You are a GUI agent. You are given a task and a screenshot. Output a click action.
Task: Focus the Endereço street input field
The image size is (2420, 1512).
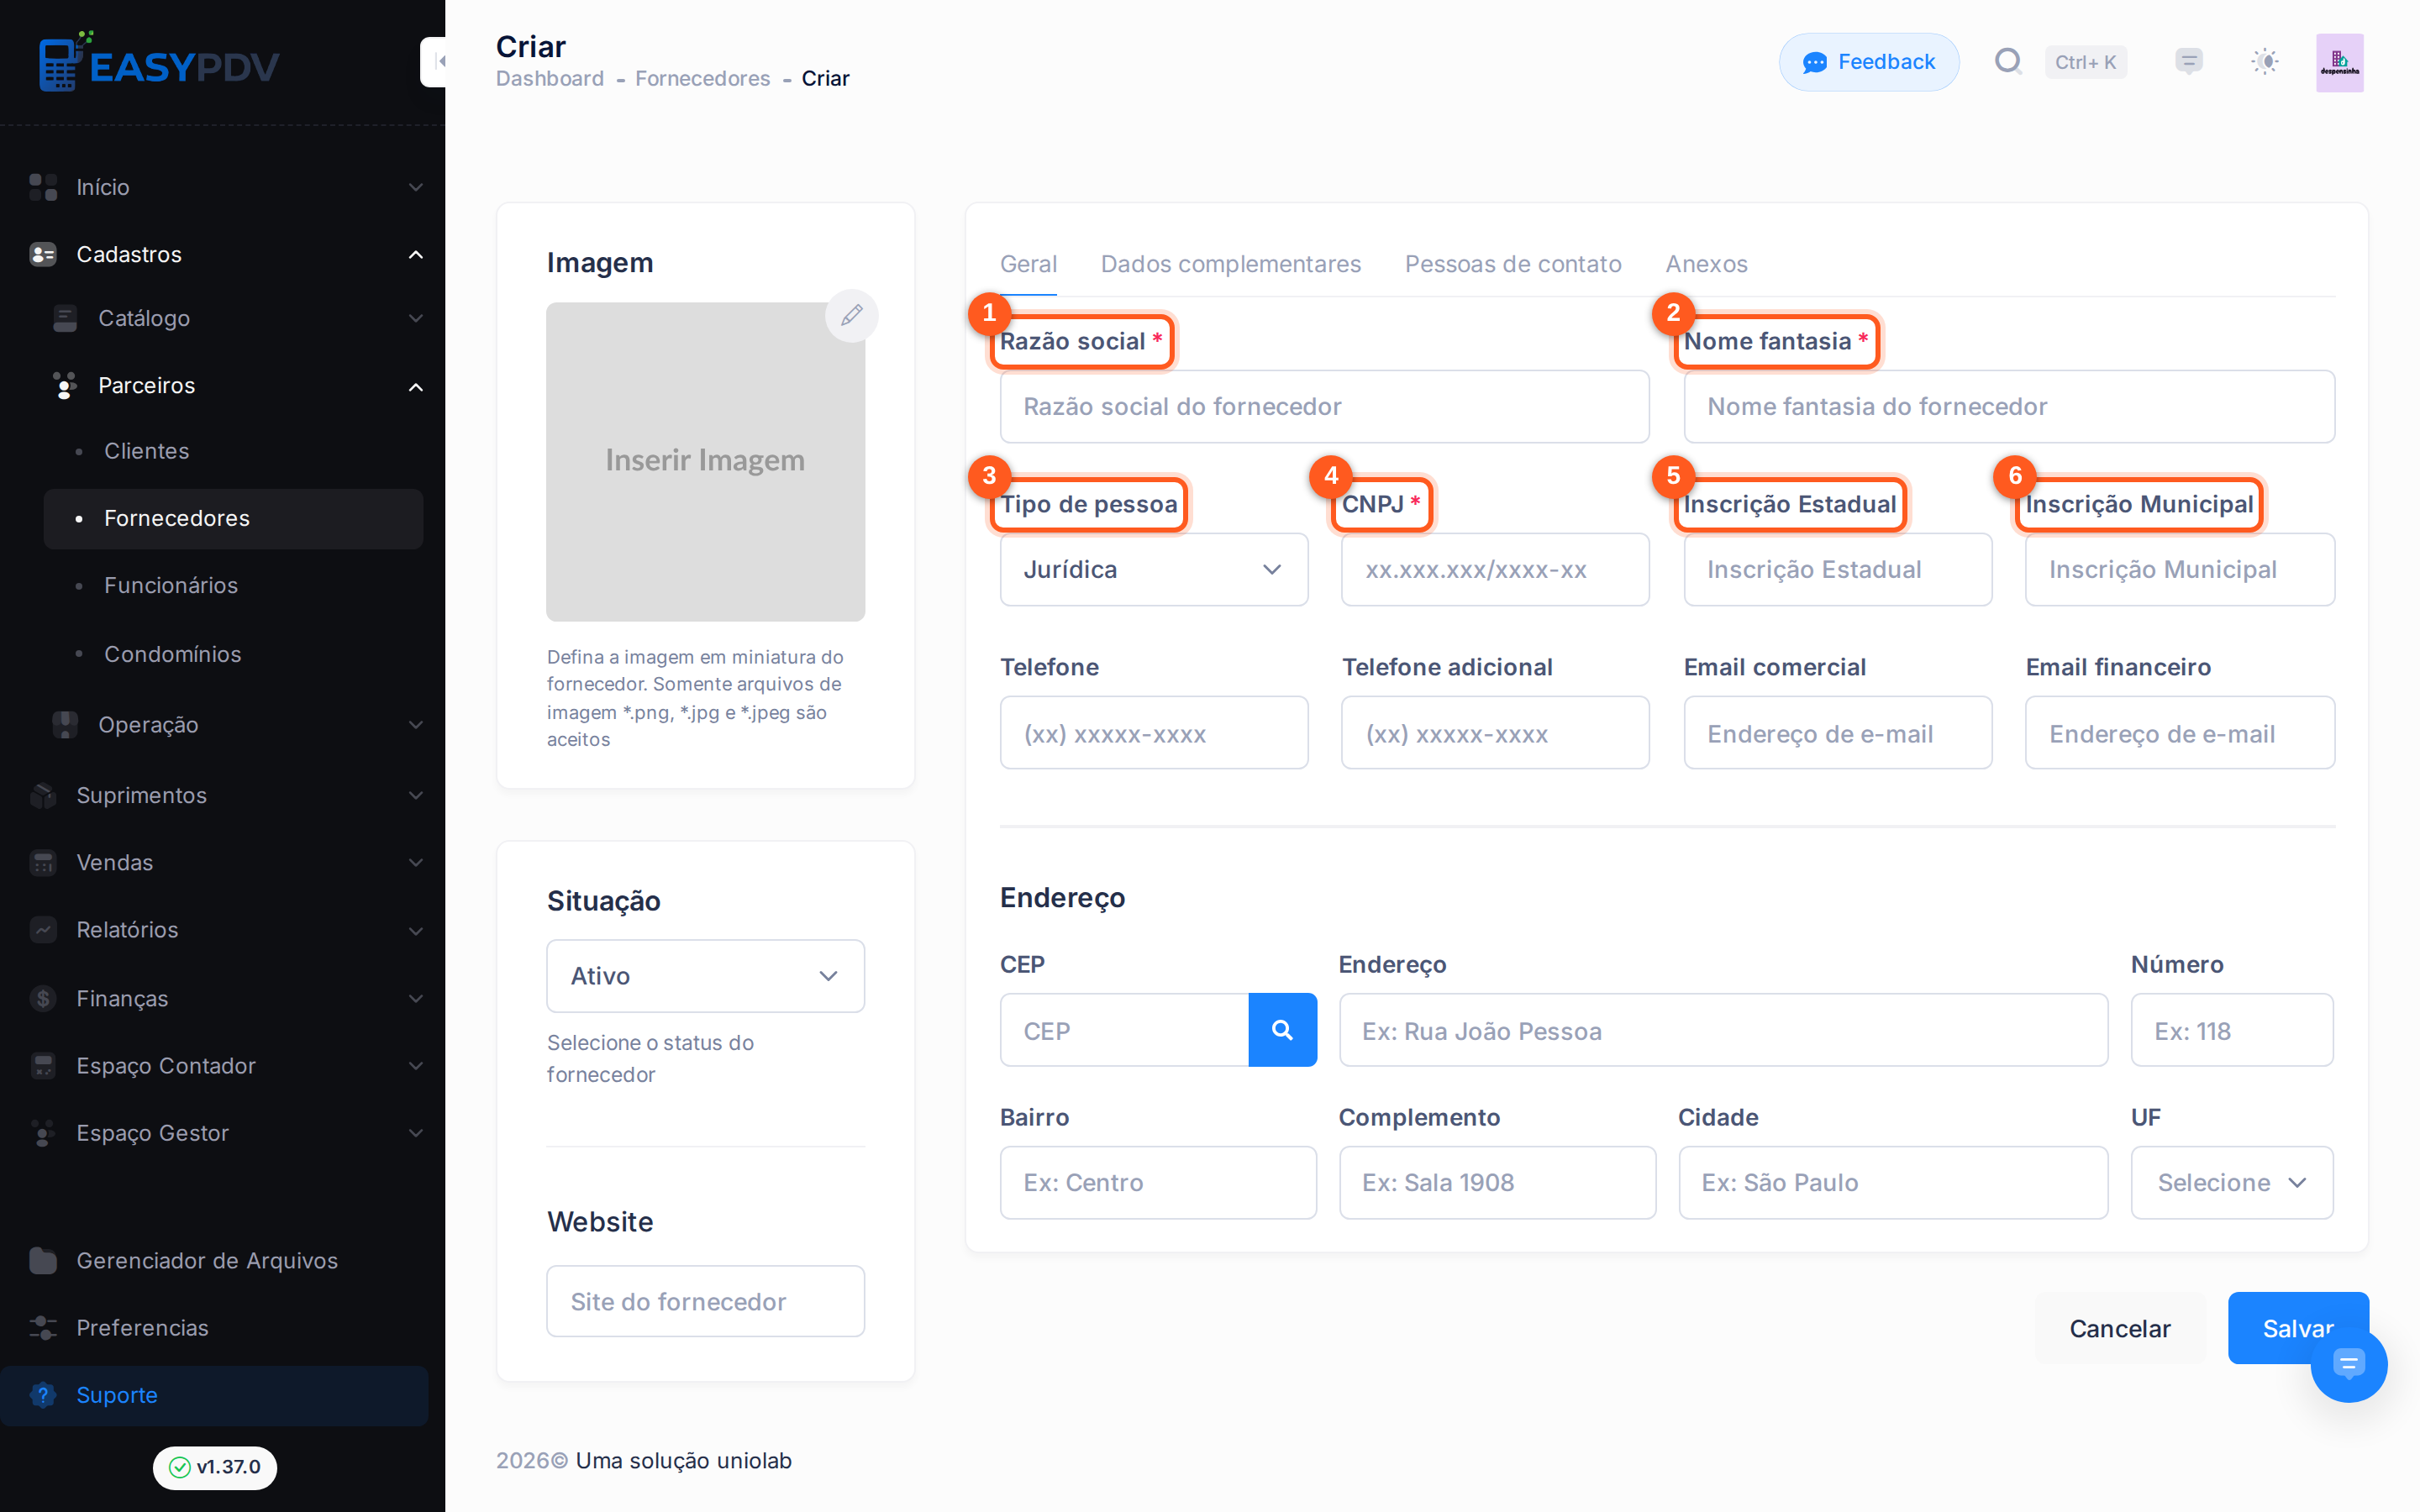click(1723, 1030)
